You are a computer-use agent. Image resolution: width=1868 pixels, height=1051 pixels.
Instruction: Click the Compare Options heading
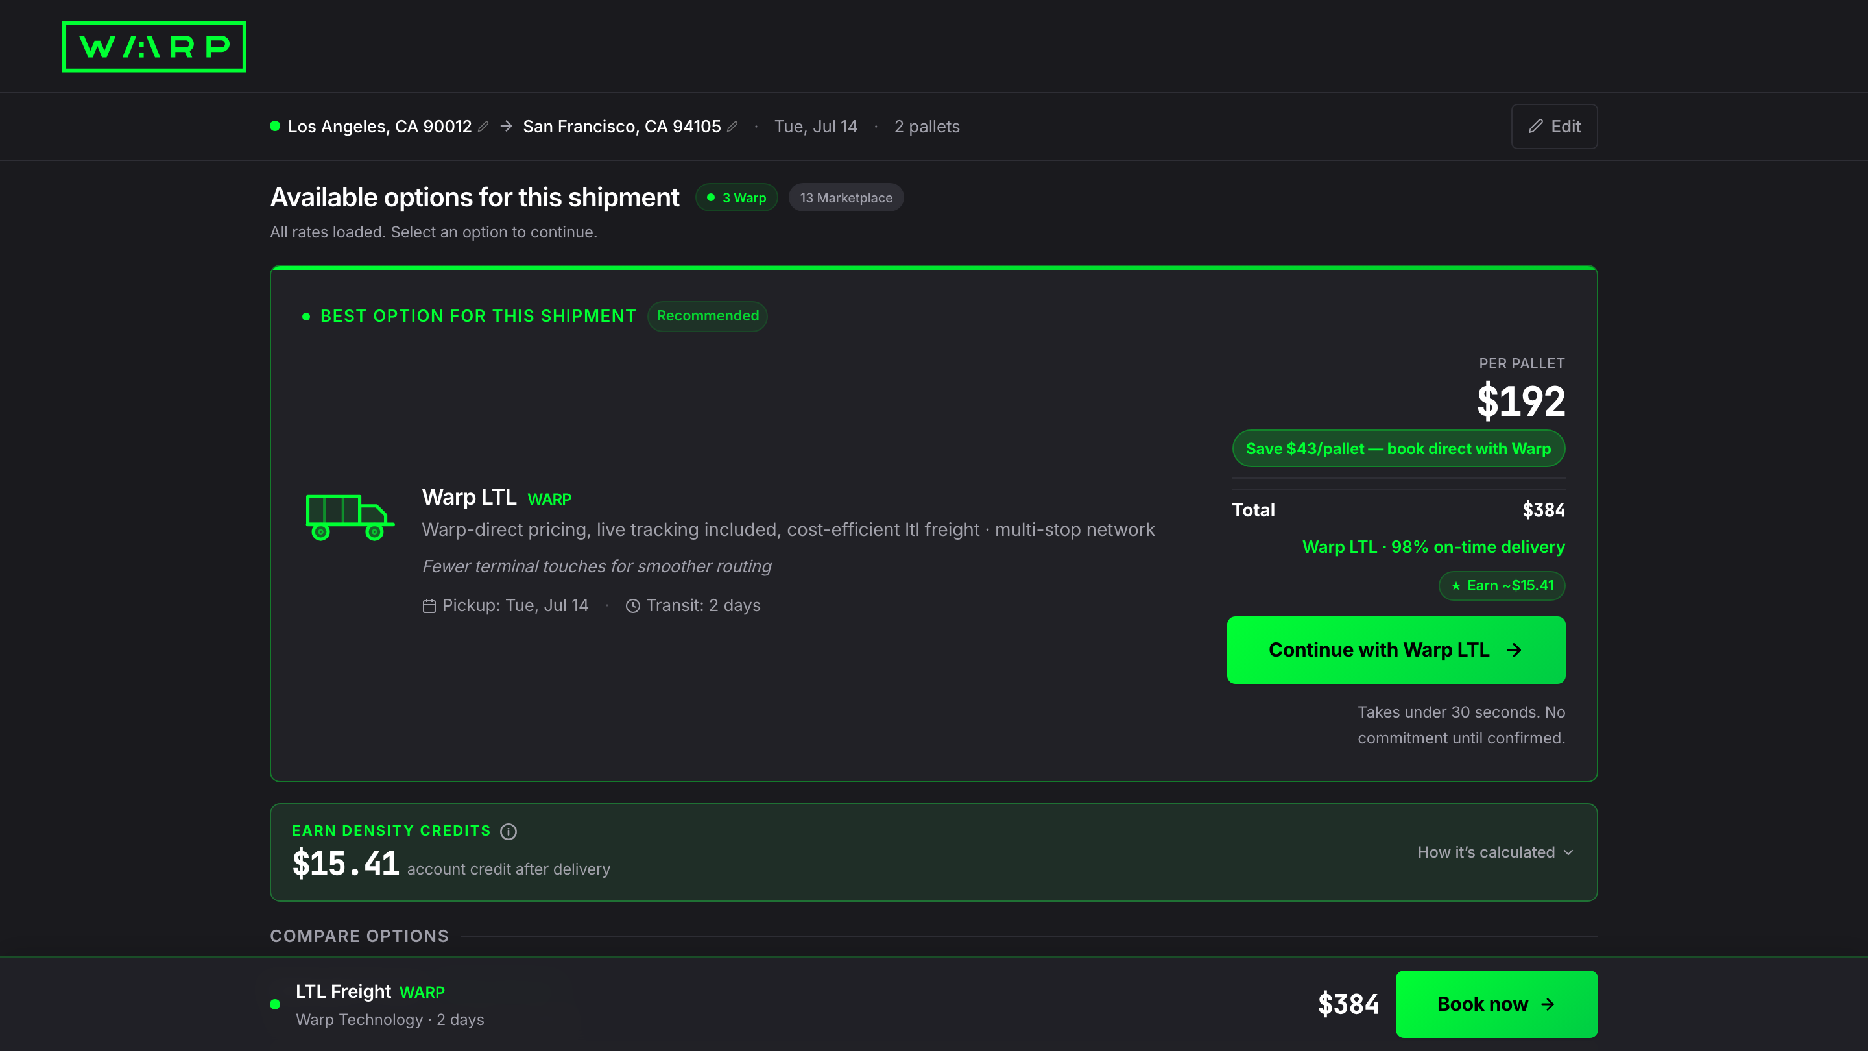[x=360, y=936]
